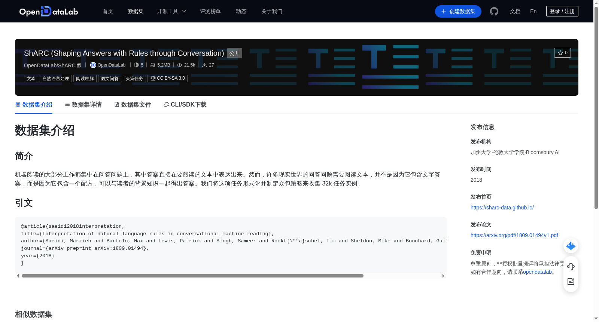Click the 阅读理解 tag
Viewport: 599px width, 322px height.
(85, 79)
